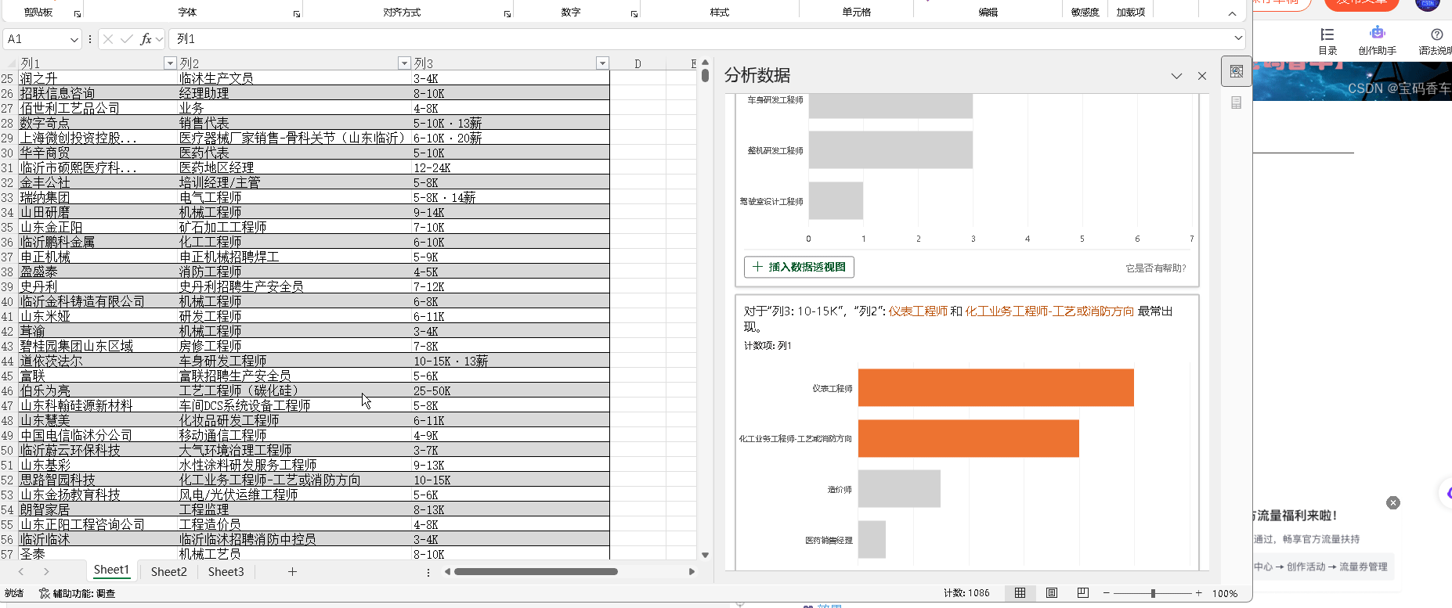
Task: Select cell 碧桂园集团山东区域
Action: click(x=98, y=346)
